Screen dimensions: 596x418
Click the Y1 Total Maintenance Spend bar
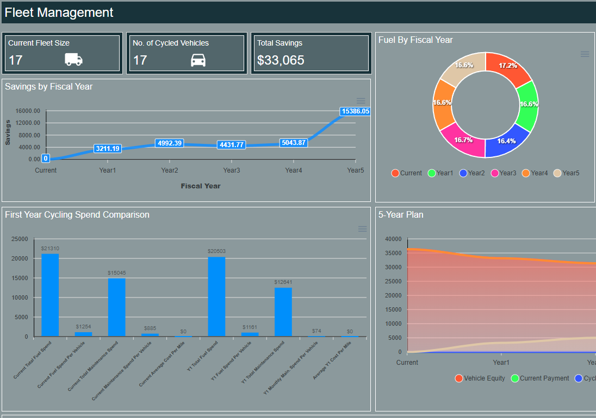point(283,312)
